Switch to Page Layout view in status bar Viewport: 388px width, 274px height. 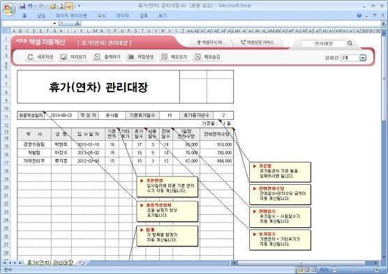coord(307,270)
